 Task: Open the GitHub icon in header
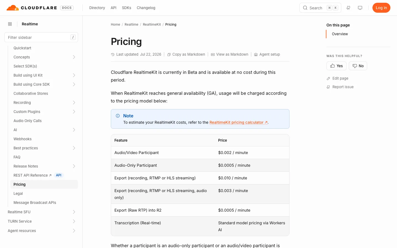tap(348, 8)
